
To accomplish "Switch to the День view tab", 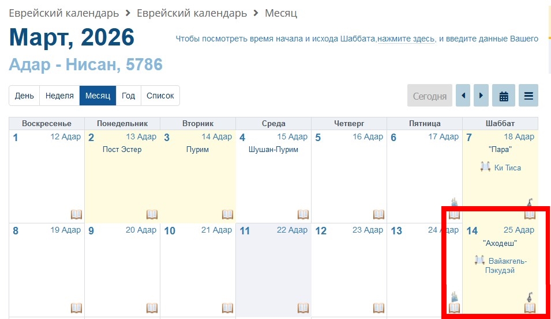I will click(24, 96).
